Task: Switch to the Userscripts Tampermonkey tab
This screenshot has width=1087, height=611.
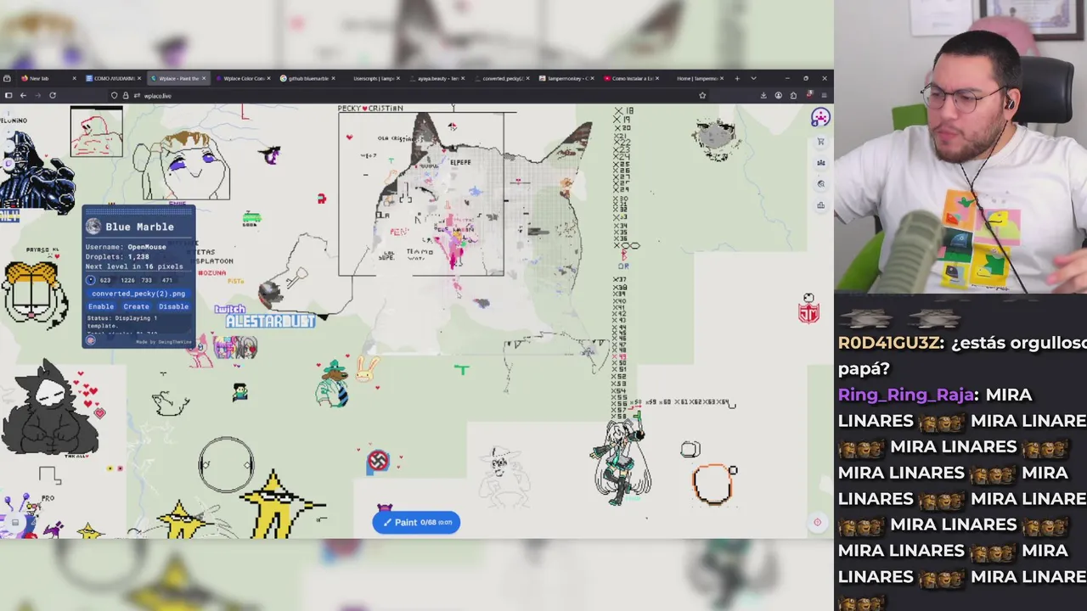Action: pos(371,78)
